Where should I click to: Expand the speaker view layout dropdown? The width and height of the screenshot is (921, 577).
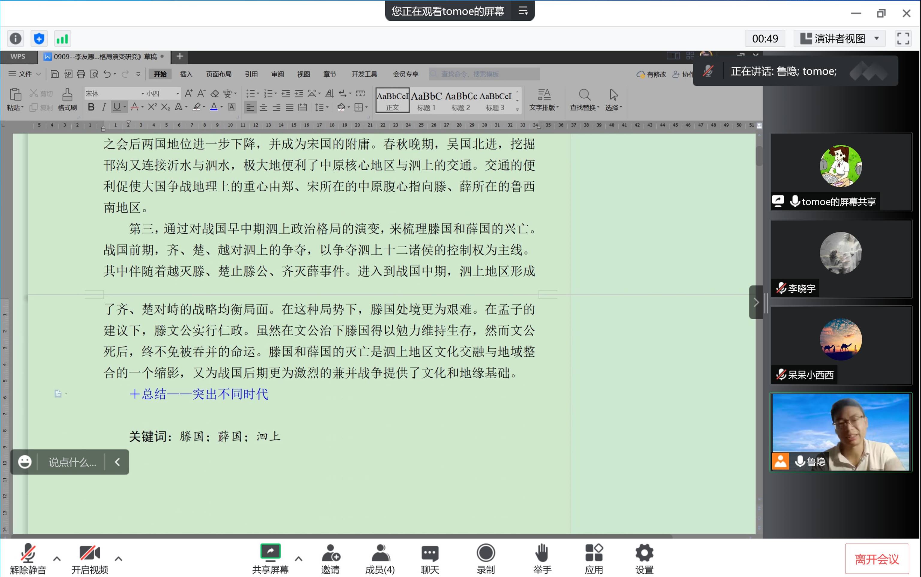point(877,39)
